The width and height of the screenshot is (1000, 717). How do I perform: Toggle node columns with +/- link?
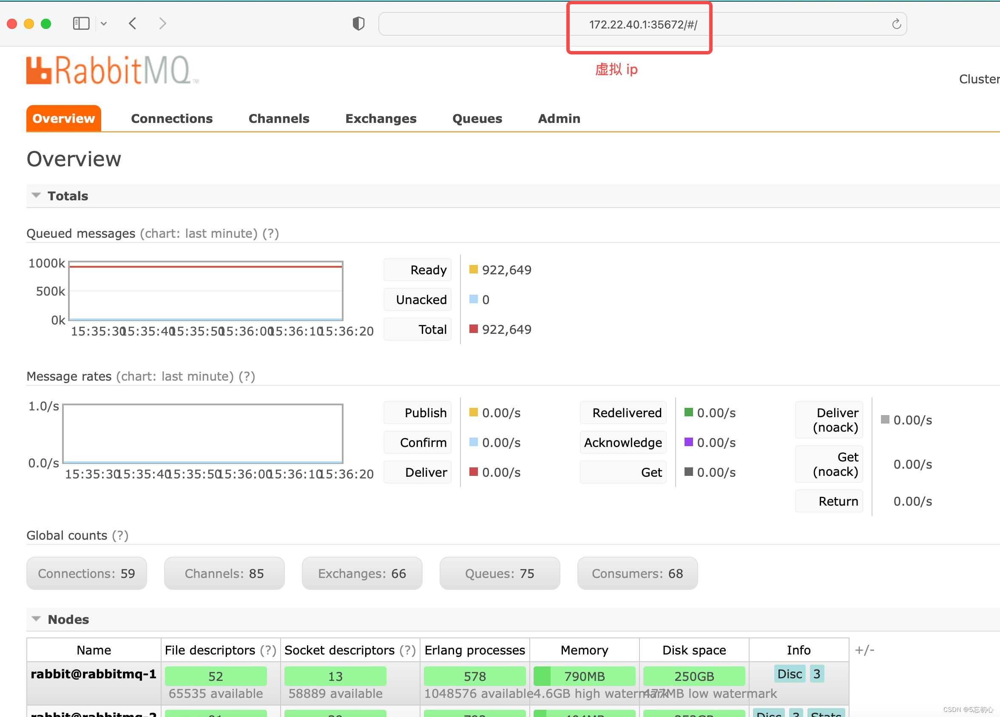pyautogui.click(x=864, y=650)
